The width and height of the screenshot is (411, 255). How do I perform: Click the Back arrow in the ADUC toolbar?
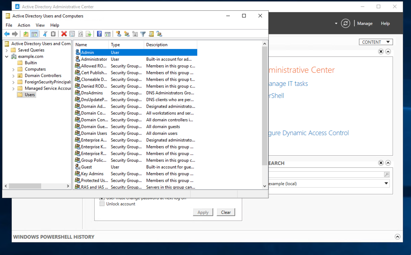click(7, 34)
